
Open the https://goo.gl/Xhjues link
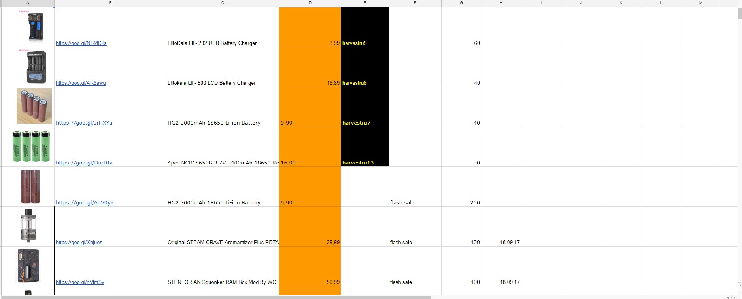pos(79,242)
